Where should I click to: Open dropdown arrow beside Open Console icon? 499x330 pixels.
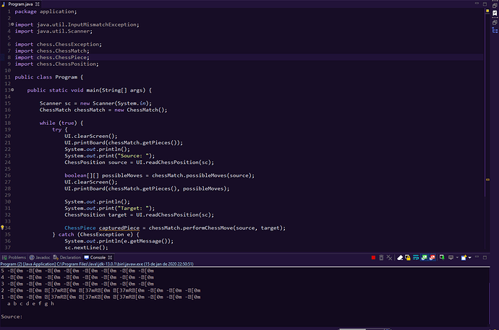click(470, 258)
